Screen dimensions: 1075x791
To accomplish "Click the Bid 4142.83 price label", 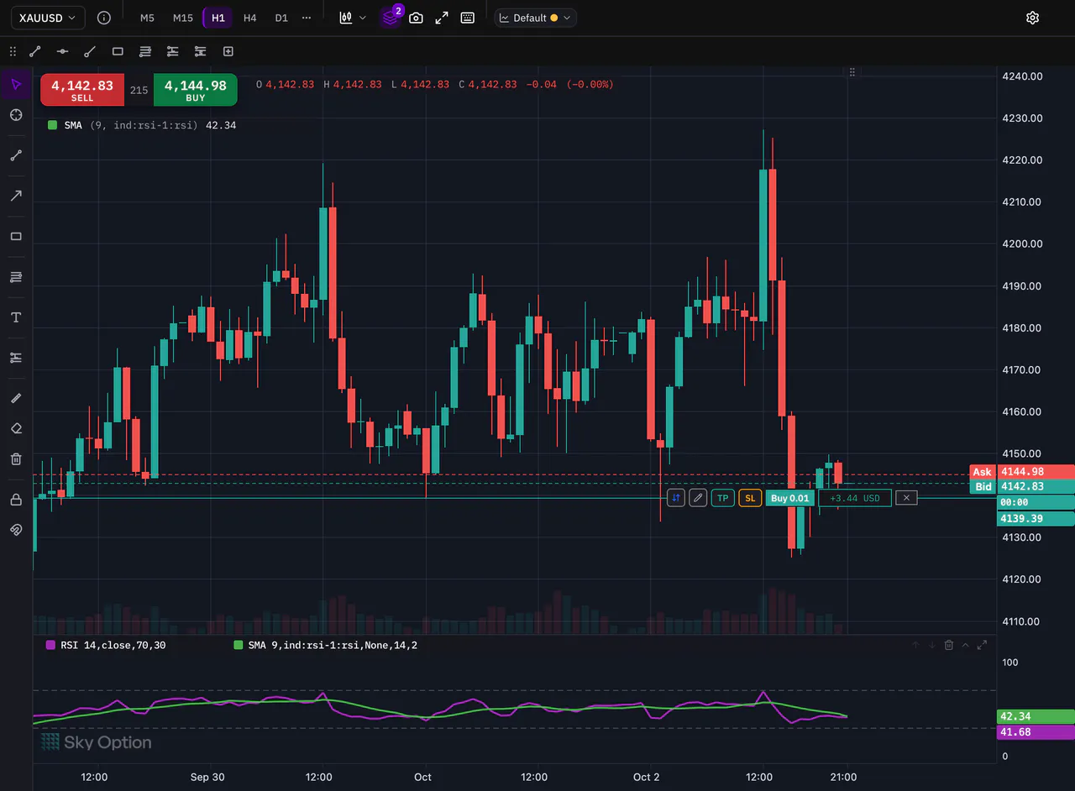I will tap(1022, 487).
